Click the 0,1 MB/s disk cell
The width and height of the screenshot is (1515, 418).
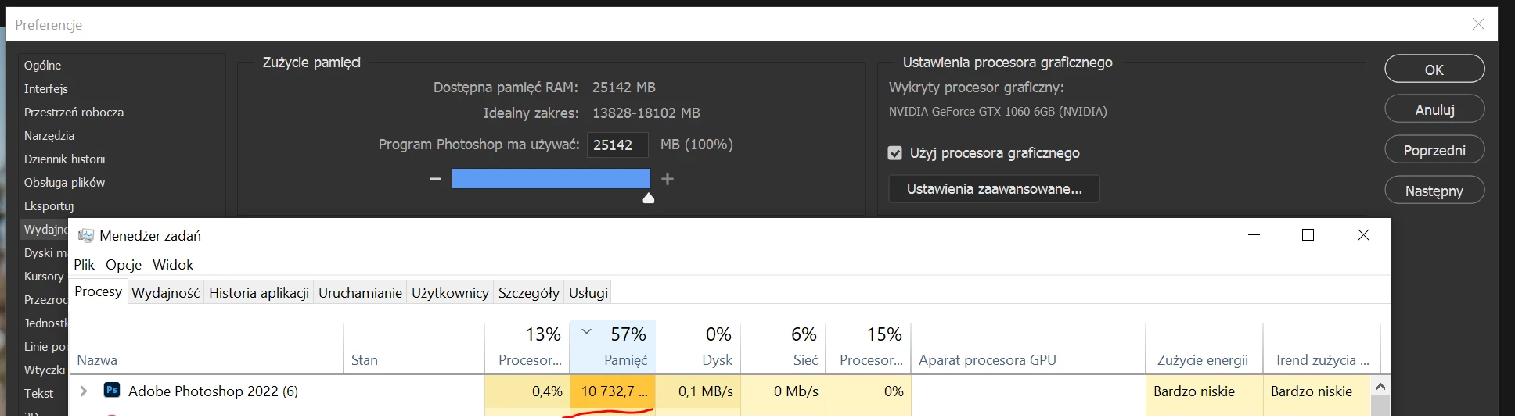(x=698, y=391)
